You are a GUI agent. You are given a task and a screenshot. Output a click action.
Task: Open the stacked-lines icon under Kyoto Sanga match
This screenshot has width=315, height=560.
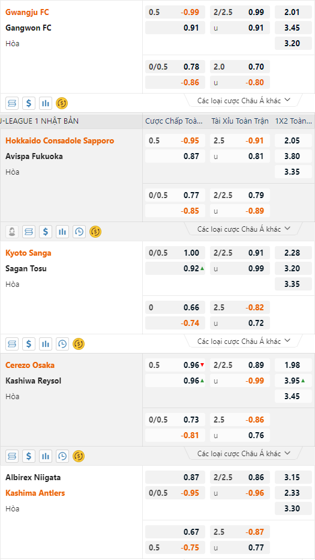click(12, 344)
